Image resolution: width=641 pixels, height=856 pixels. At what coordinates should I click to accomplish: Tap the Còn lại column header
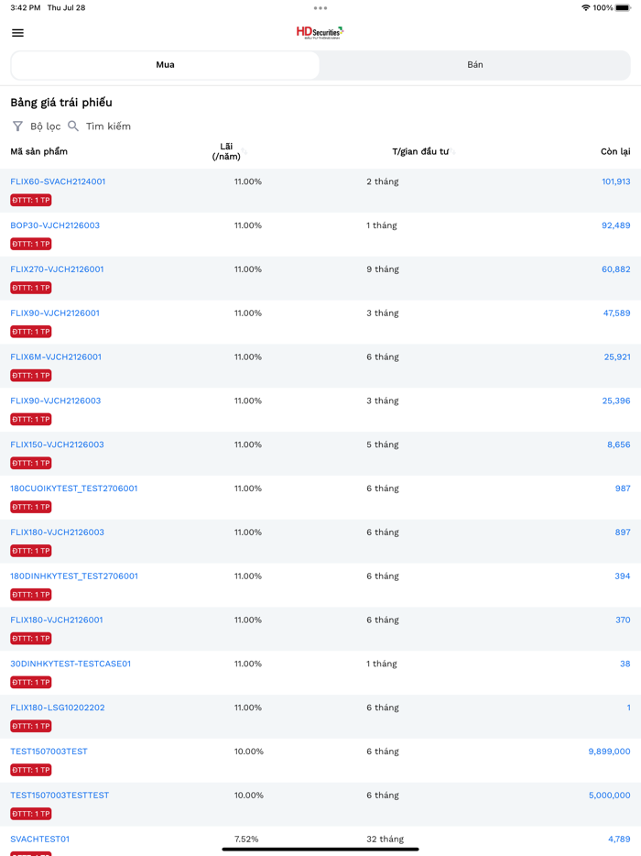[x=615, y=151]
